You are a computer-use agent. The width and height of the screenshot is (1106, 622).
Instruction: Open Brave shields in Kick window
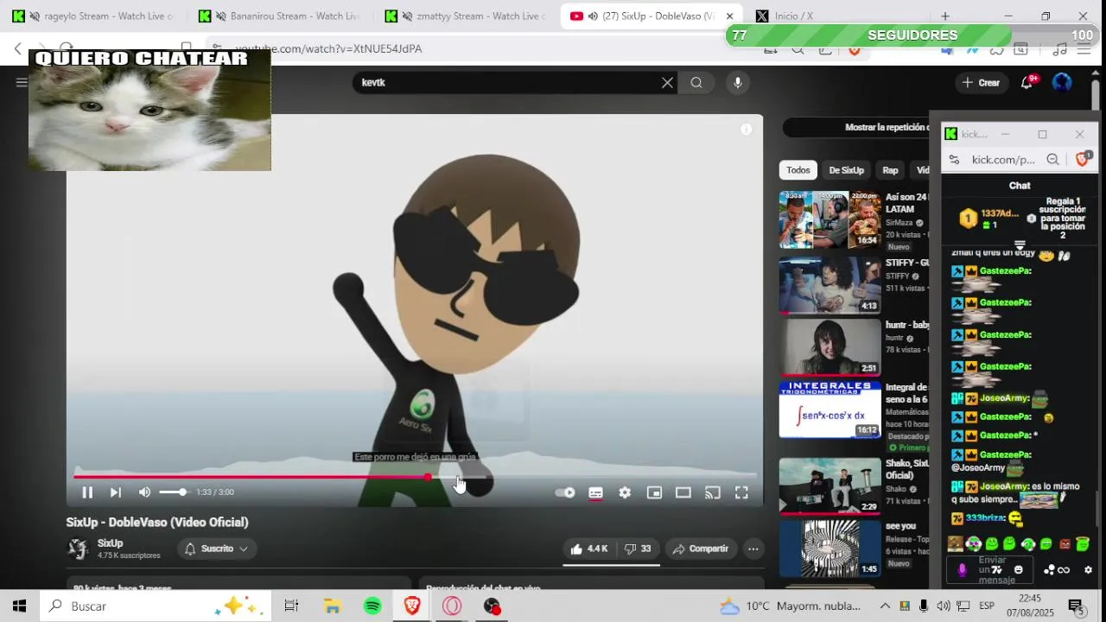click(x=1082, y=160)
